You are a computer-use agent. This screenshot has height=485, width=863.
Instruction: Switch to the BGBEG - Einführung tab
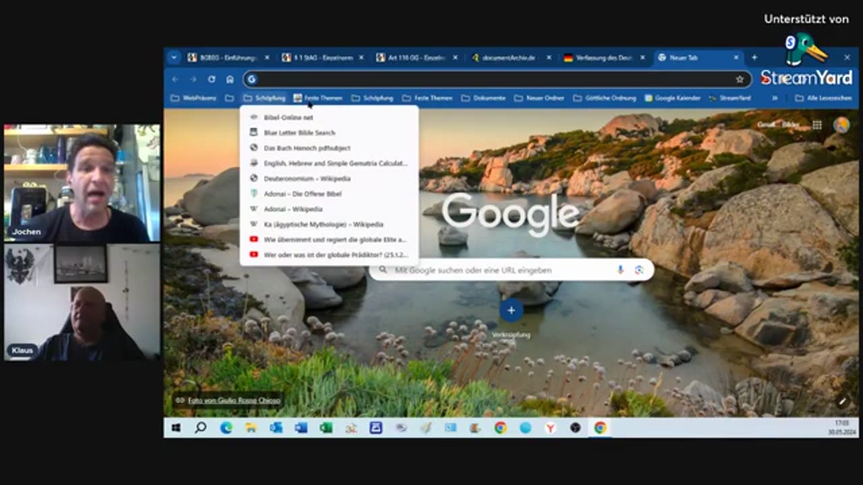coord(229,58)
